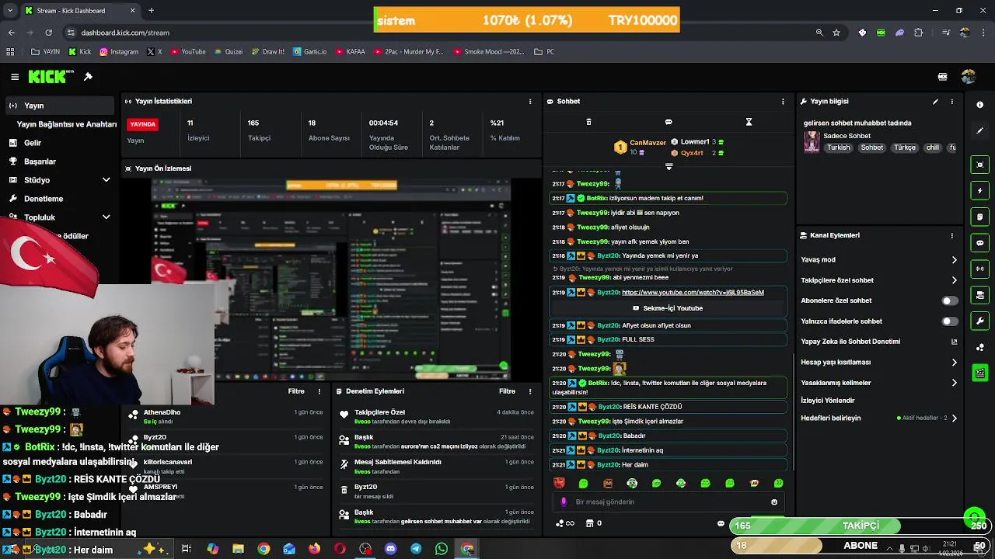Viewport: 995px width, 559px height.
Task: Go to Gelir in sidebar
Action: (33, 143)
